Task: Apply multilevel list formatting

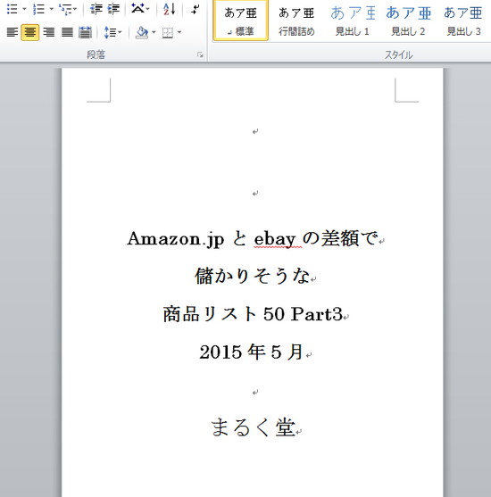Action: [66, 9]
